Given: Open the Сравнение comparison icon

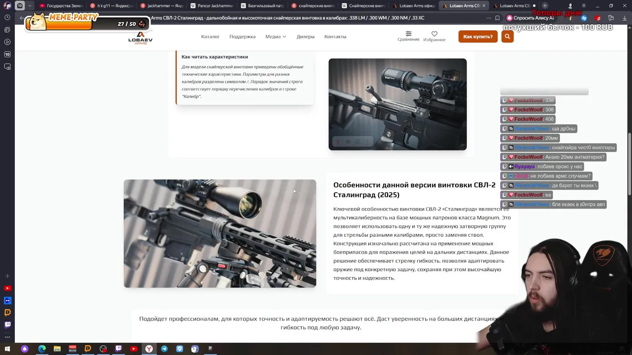Looking at the screenshot, I should [408, 36].
